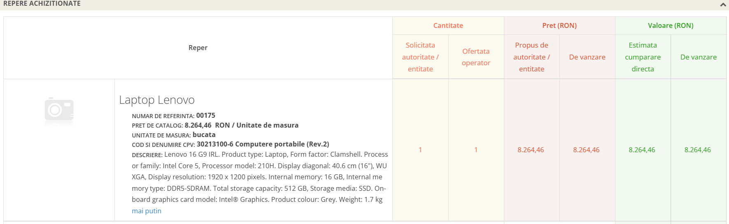Select the Valoare (RON) column group header

pos(671,25)
